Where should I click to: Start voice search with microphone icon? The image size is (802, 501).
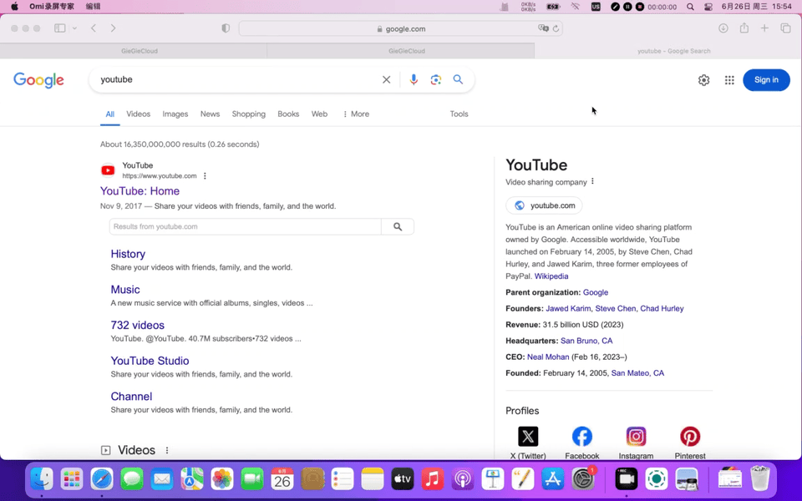[414, 80]
